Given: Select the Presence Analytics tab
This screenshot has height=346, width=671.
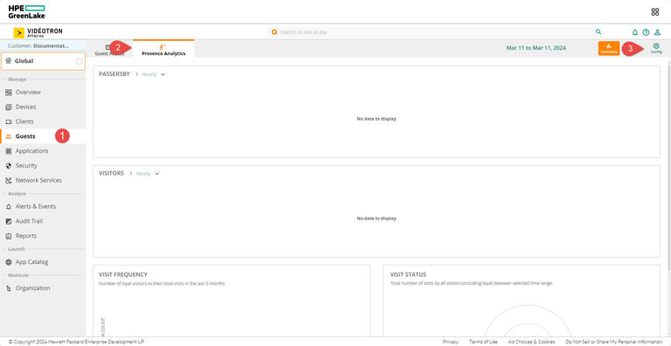Looking at the screenshot, I should pos(163,49).
